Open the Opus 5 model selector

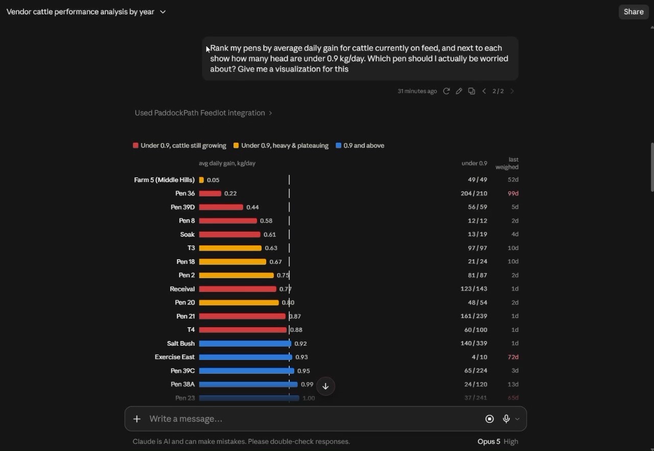tap(498, 441)
